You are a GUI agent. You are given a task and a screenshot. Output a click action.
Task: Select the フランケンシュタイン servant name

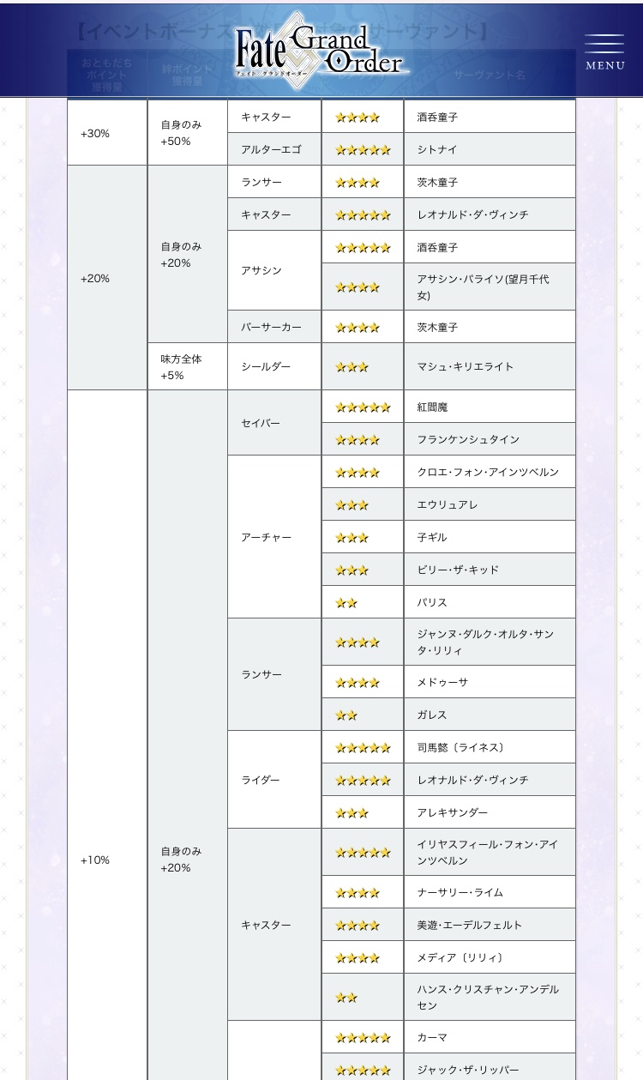(x=468, y=439)
